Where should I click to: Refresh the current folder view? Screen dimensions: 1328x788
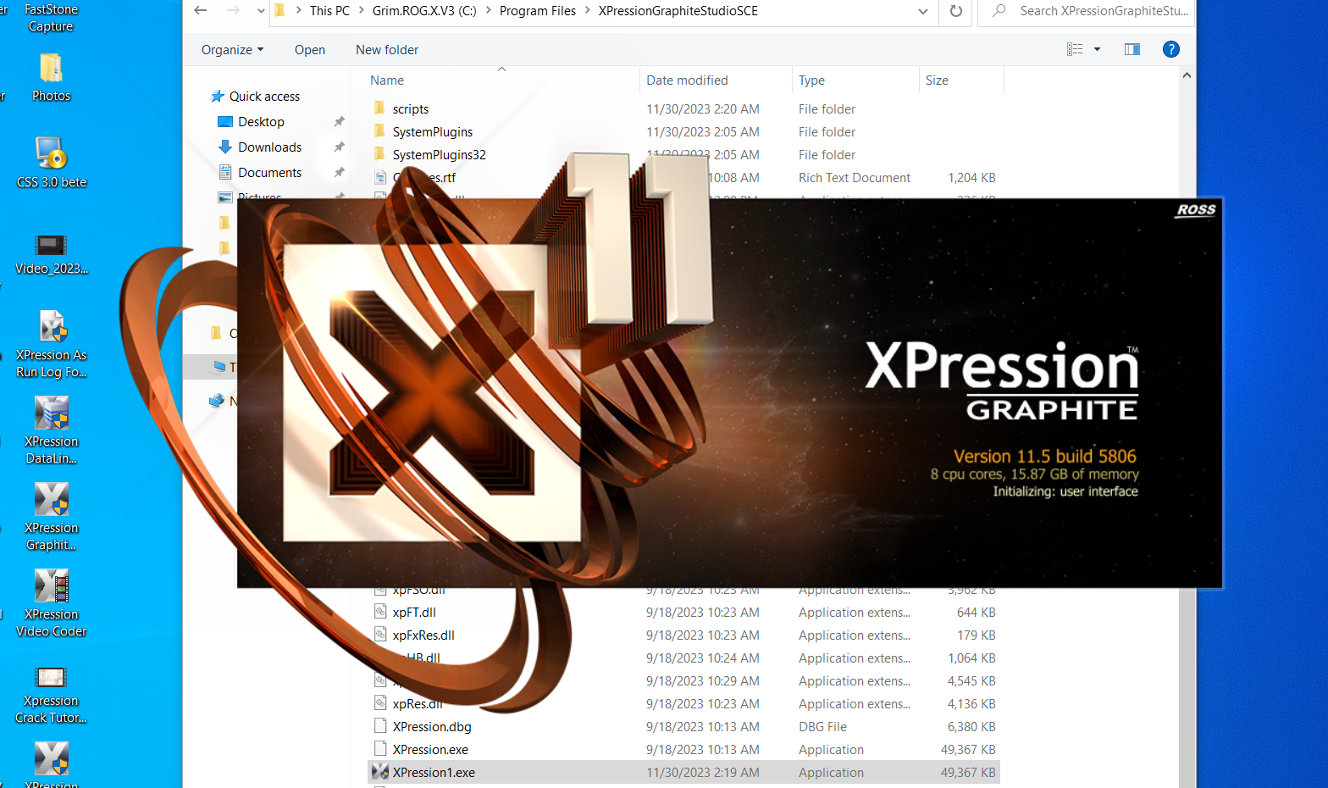point(955,11)
